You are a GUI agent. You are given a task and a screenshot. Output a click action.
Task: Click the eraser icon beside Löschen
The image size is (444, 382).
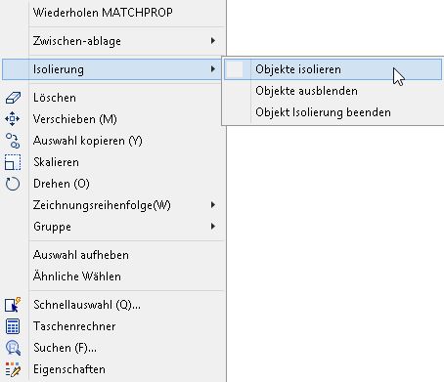coord(13,98)
